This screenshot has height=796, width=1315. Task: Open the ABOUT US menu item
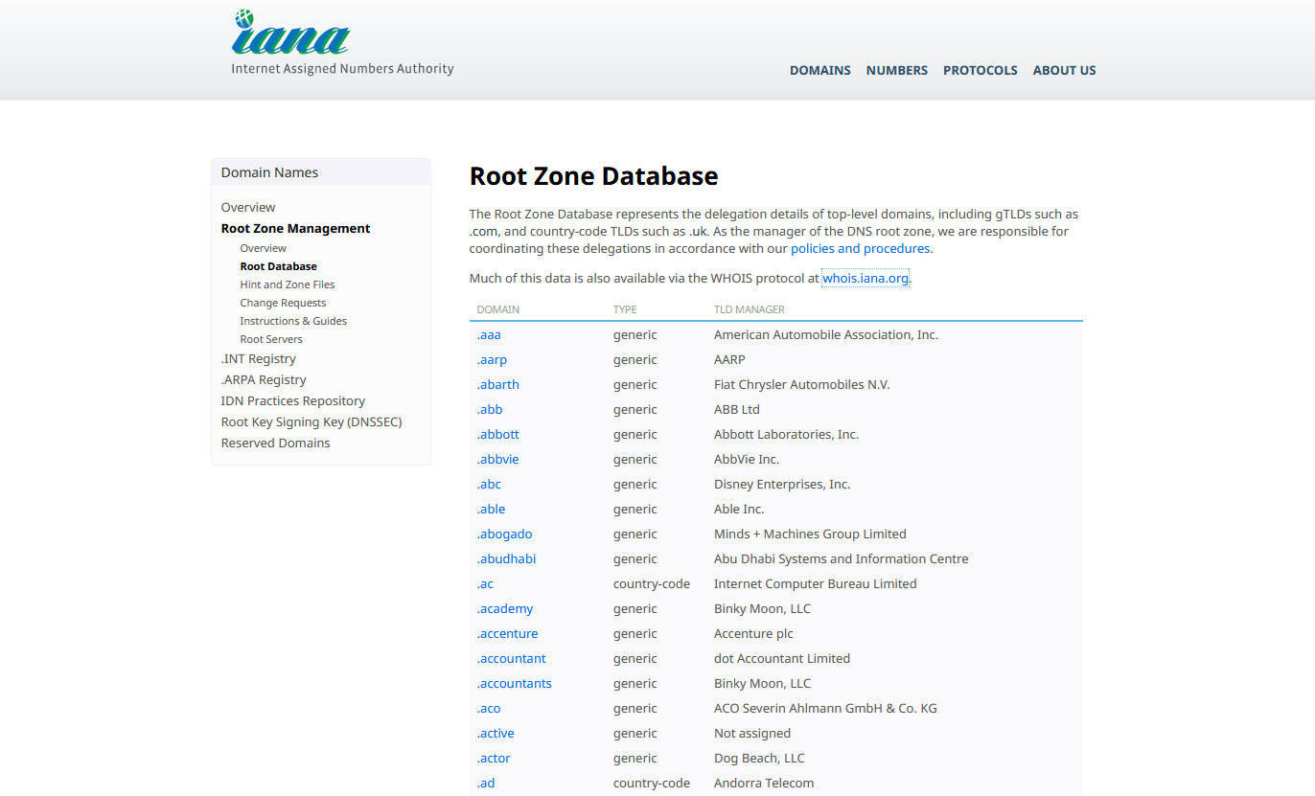(x=1065, y=70)
